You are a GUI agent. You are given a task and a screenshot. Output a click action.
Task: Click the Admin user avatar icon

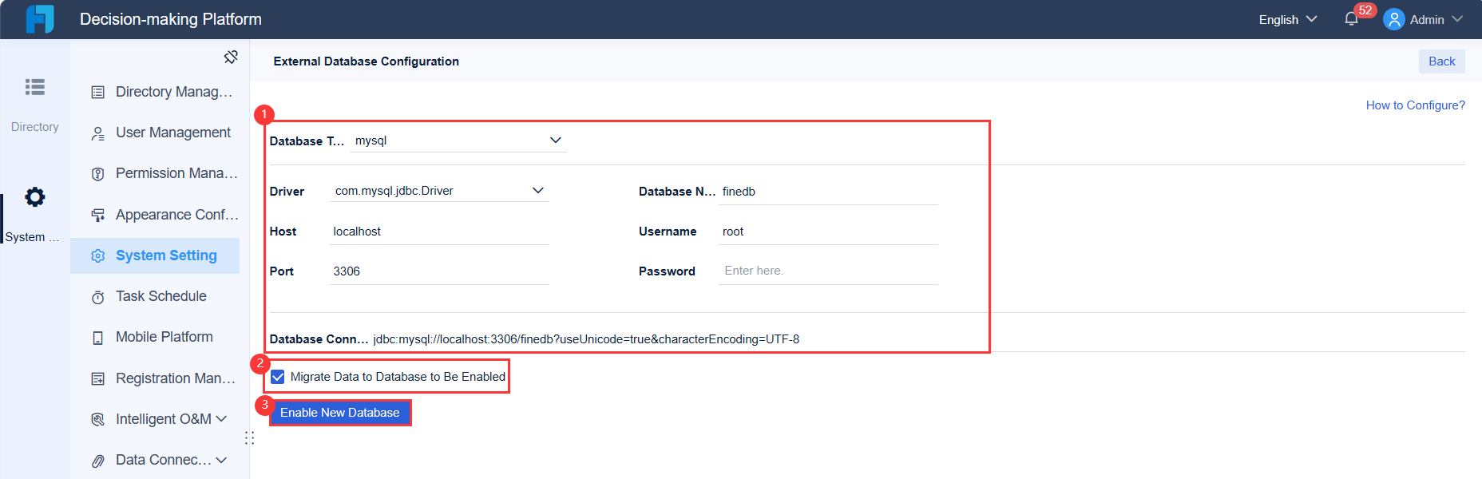pyautogui.click(x=1393, y=19)
